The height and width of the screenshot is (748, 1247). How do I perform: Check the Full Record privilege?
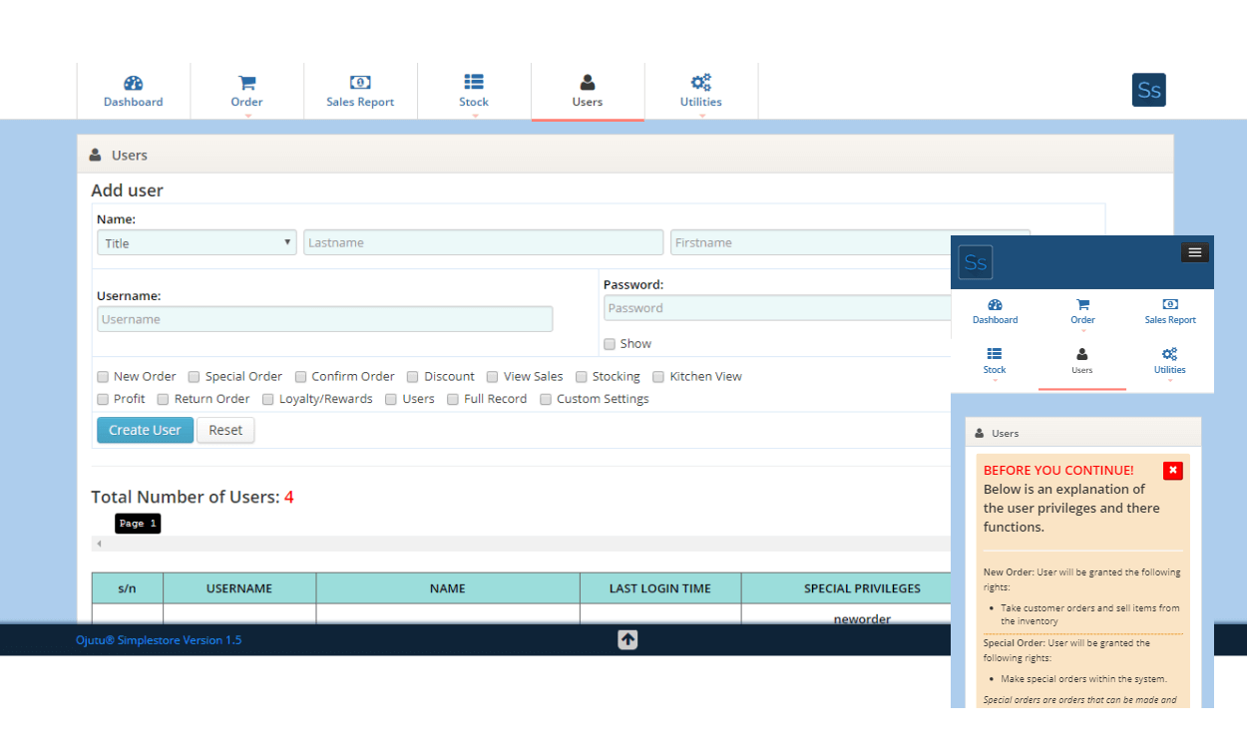pos(453,399)
